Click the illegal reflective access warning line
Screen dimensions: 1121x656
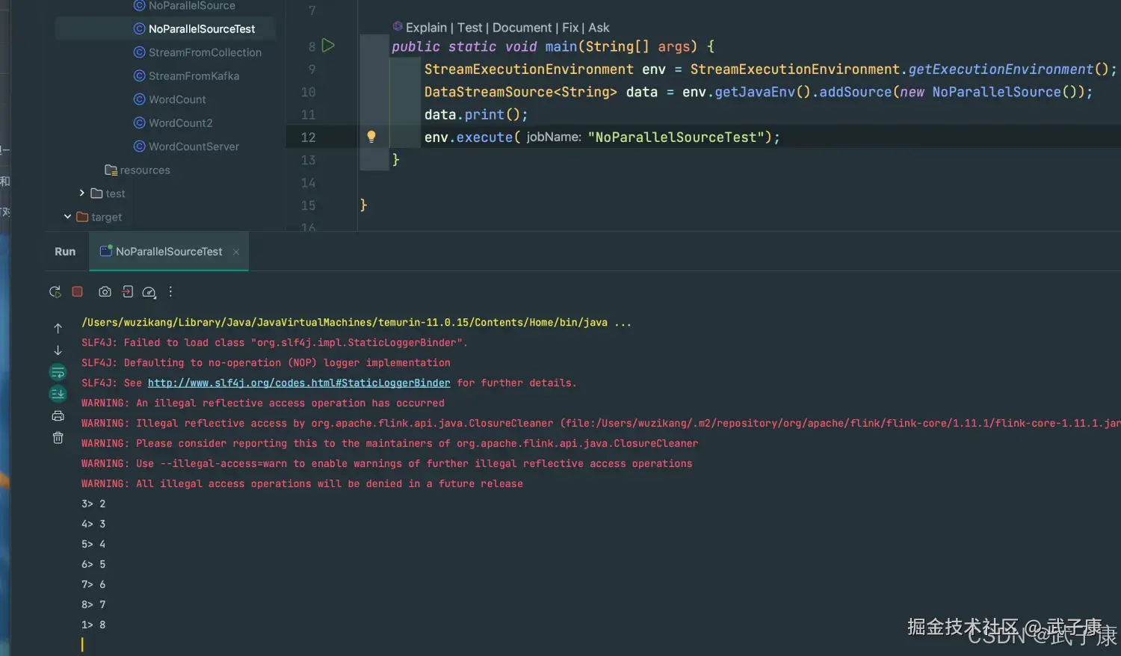point(263,403)
